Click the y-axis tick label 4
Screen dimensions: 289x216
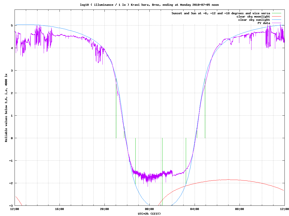pyautogui.click(x=12, y=48)
